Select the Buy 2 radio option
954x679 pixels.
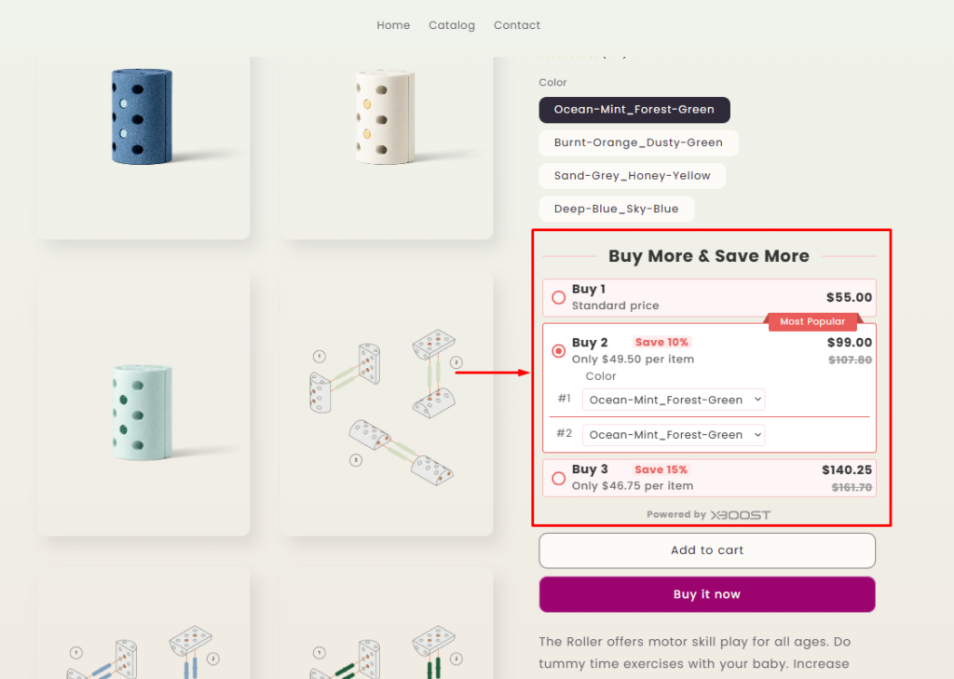click(559, 351)
